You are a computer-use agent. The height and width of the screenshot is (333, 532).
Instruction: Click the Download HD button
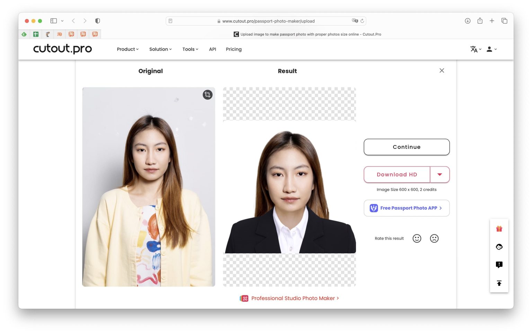pos(397,174)
